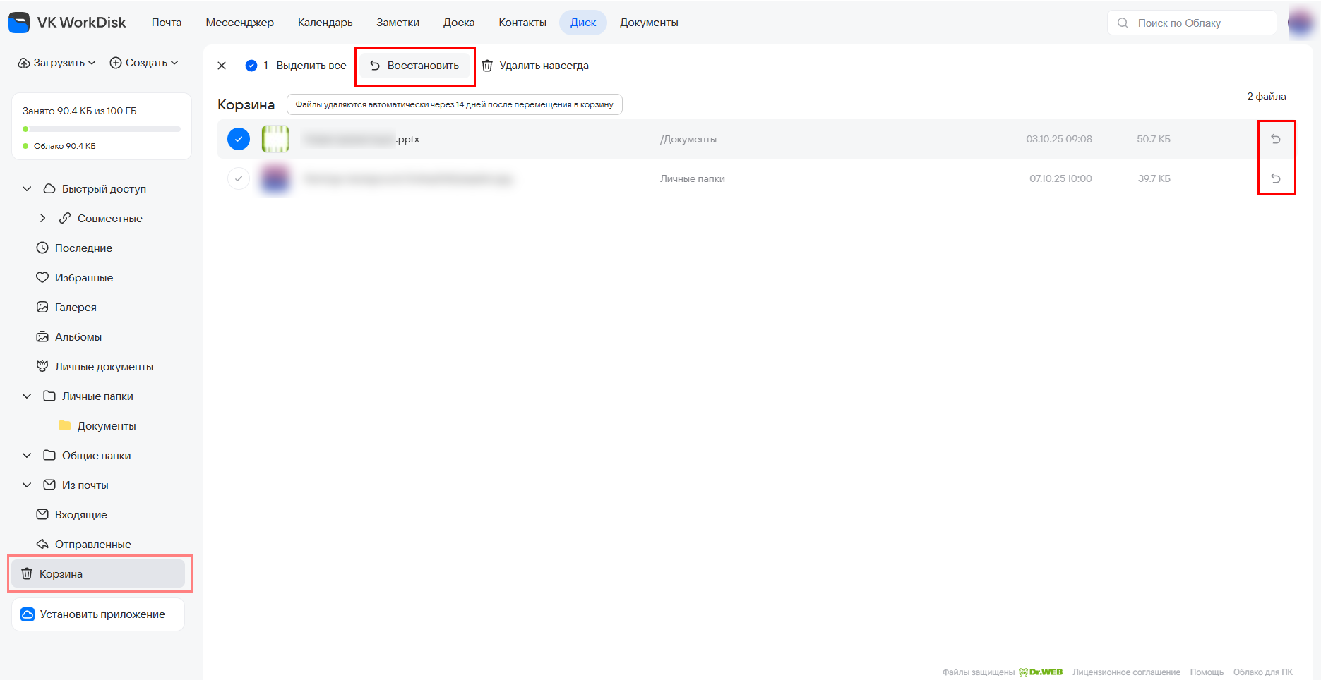Click the storage usage progress bar

pyautogui.click(x=102, y=129)
